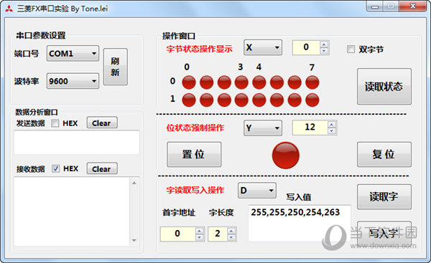The image size is (431, 263).
Task: Click the LED indicator in row 1 under column 7
Action: (x=312, y=100)
